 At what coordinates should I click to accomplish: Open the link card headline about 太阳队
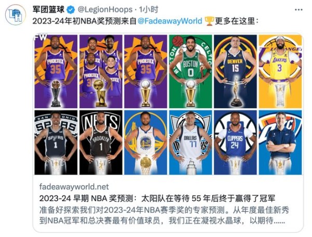(157, 198)
